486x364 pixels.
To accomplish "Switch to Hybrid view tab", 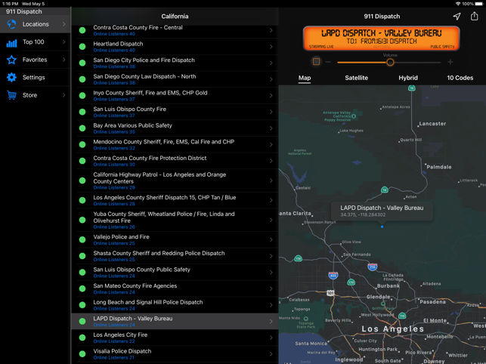I will tap(408, 78).
